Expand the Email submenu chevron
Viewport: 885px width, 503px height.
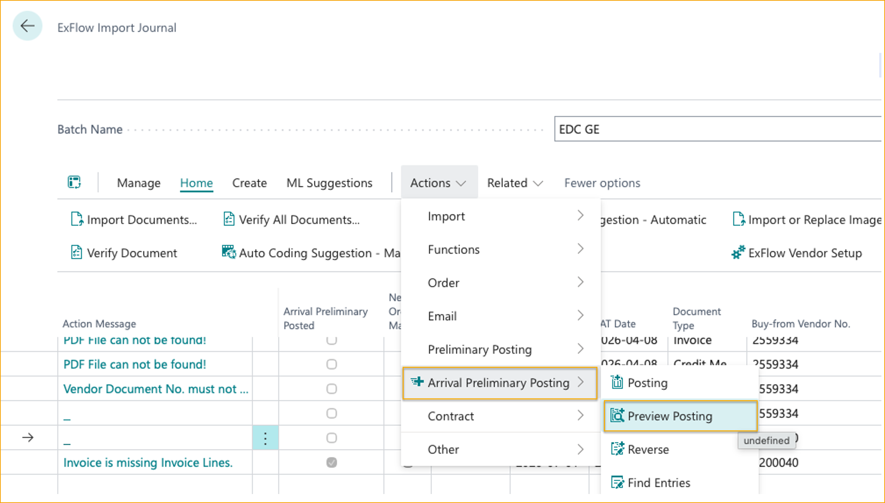(x=580, y=316)
